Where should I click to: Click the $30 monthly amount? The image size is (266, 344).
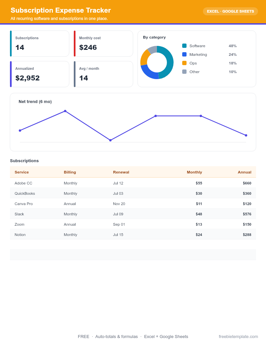[199, 193]
